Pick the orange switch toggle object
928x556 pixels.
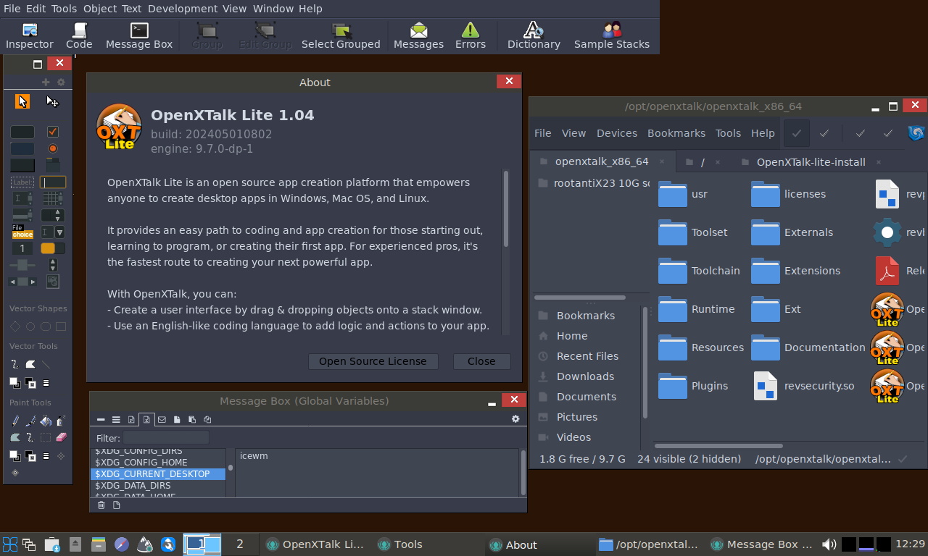[53, 248]
